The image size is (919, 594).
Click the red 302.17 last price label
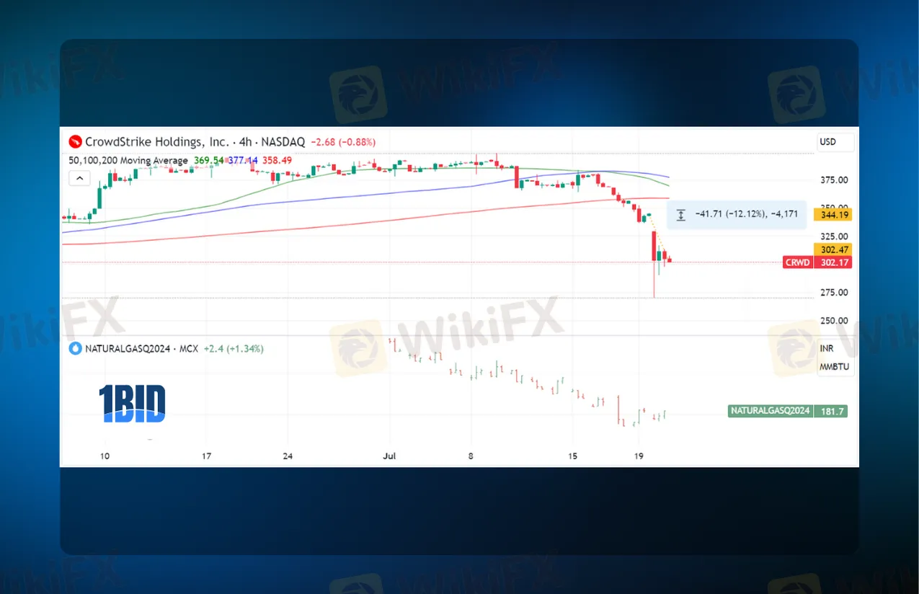833,262
